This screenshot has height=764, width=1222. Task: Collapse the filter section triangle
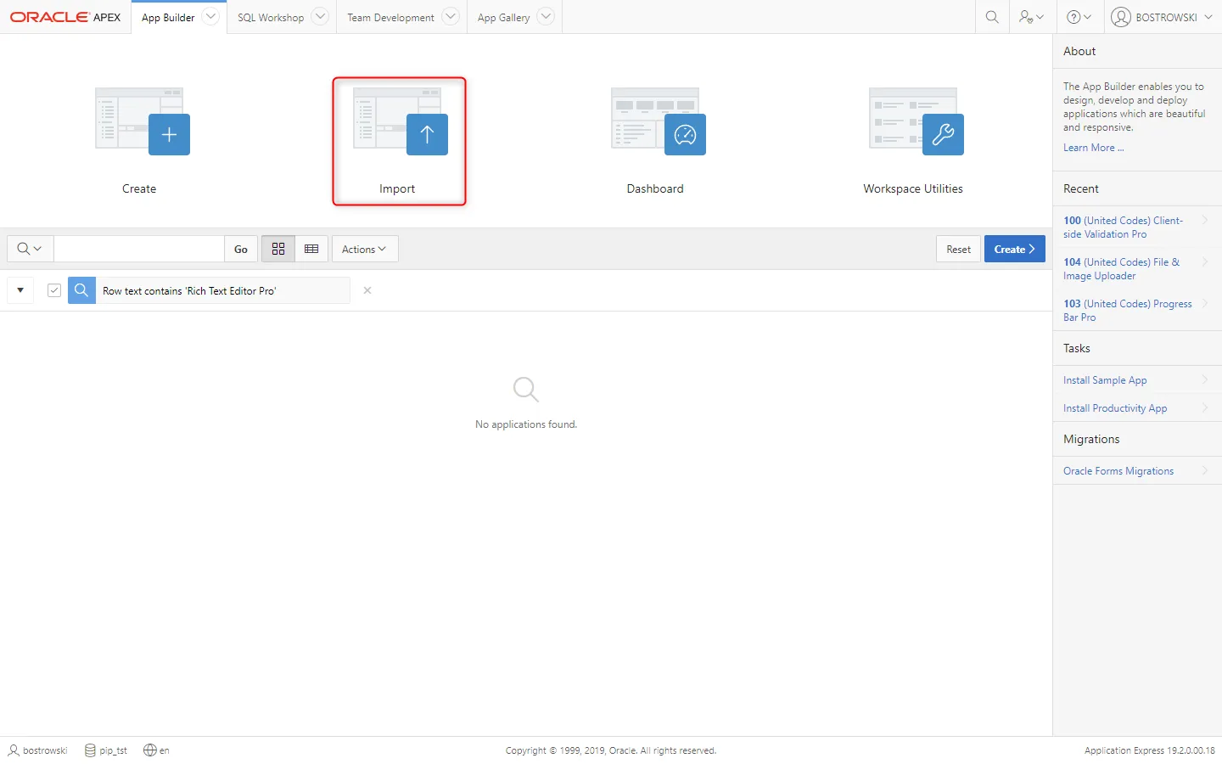click(20, 290)
